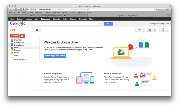179x107 pixels.
Task: Create a new Spreadsheet
Action: (x=25, y=45)
